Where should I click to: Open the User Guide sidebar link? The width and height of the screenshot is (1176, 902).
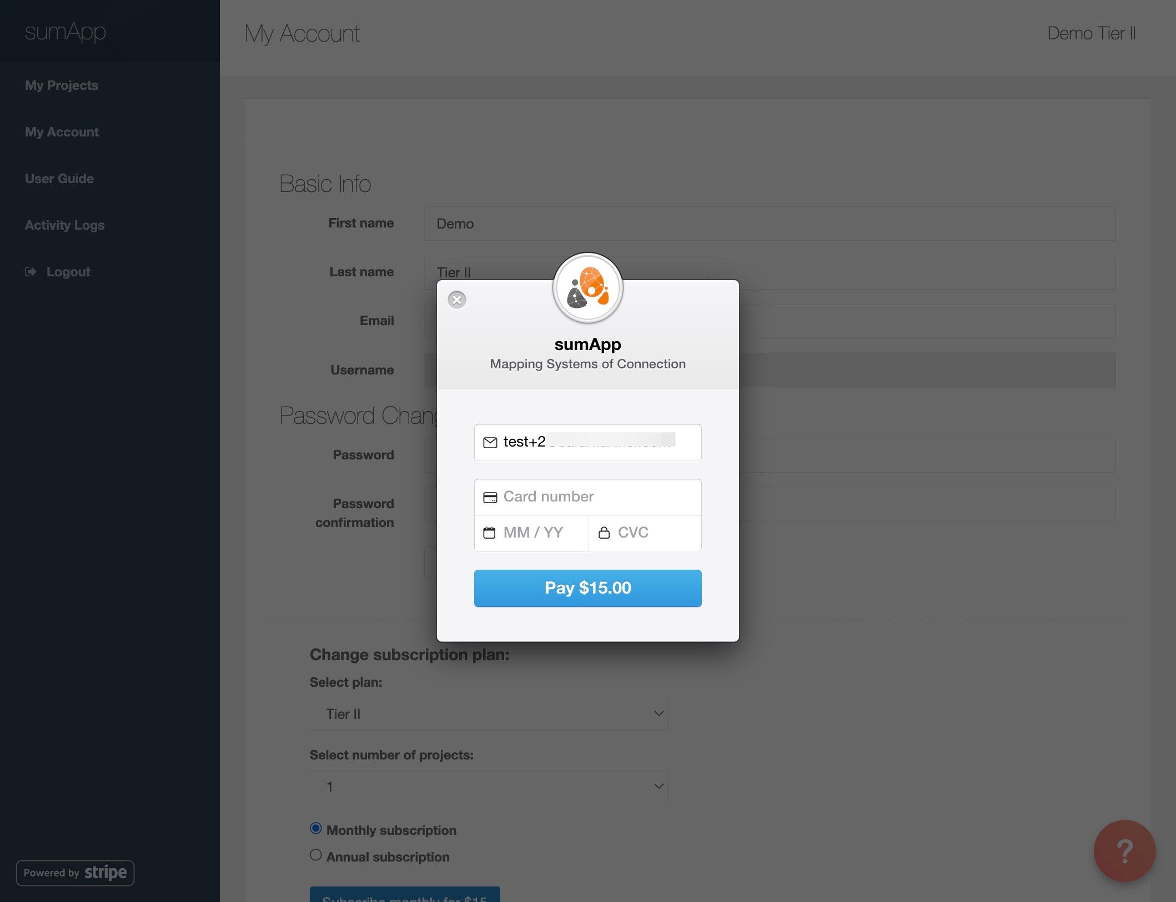(59, 179)
